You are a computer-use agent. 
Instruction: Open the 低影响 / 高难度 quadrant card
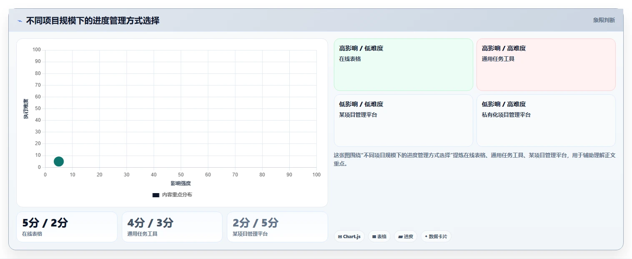[546, 121]
